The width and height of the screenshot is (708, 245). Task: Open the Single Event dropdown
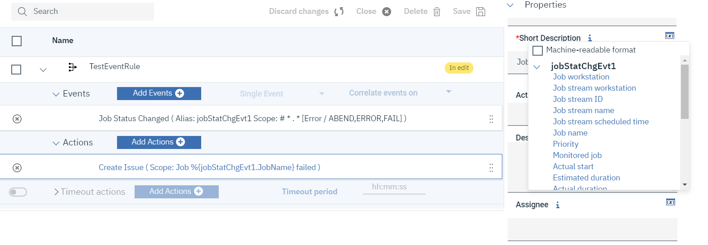coord(321,94)
